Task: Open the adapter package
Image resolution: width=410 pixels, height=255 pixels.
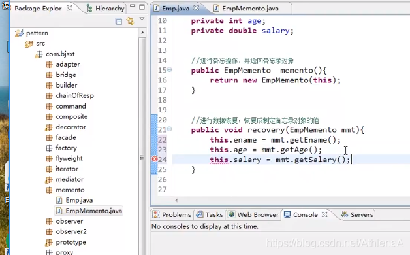Action: (68, 65)
